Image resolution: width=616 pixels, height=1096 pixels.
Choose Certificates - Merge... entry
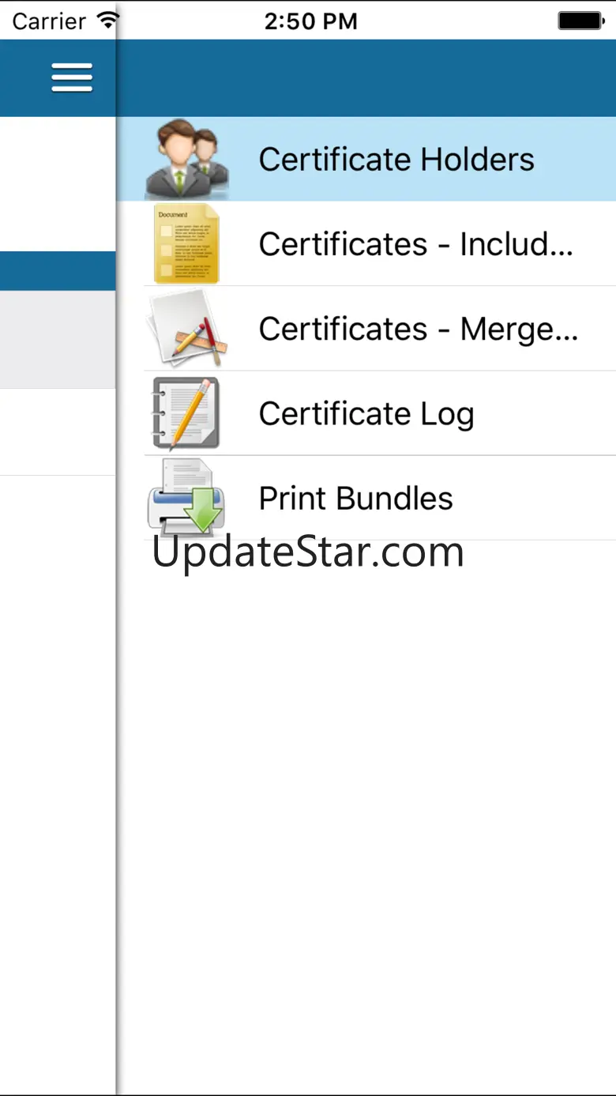366,328
